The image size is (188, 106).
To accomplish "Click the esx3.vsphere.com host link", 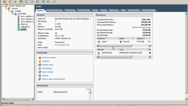I will [62, 45].
